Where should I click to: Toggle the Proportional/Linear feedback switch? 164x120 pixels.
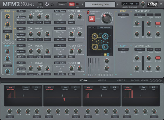pyautogui.click(x=88, y=12)
